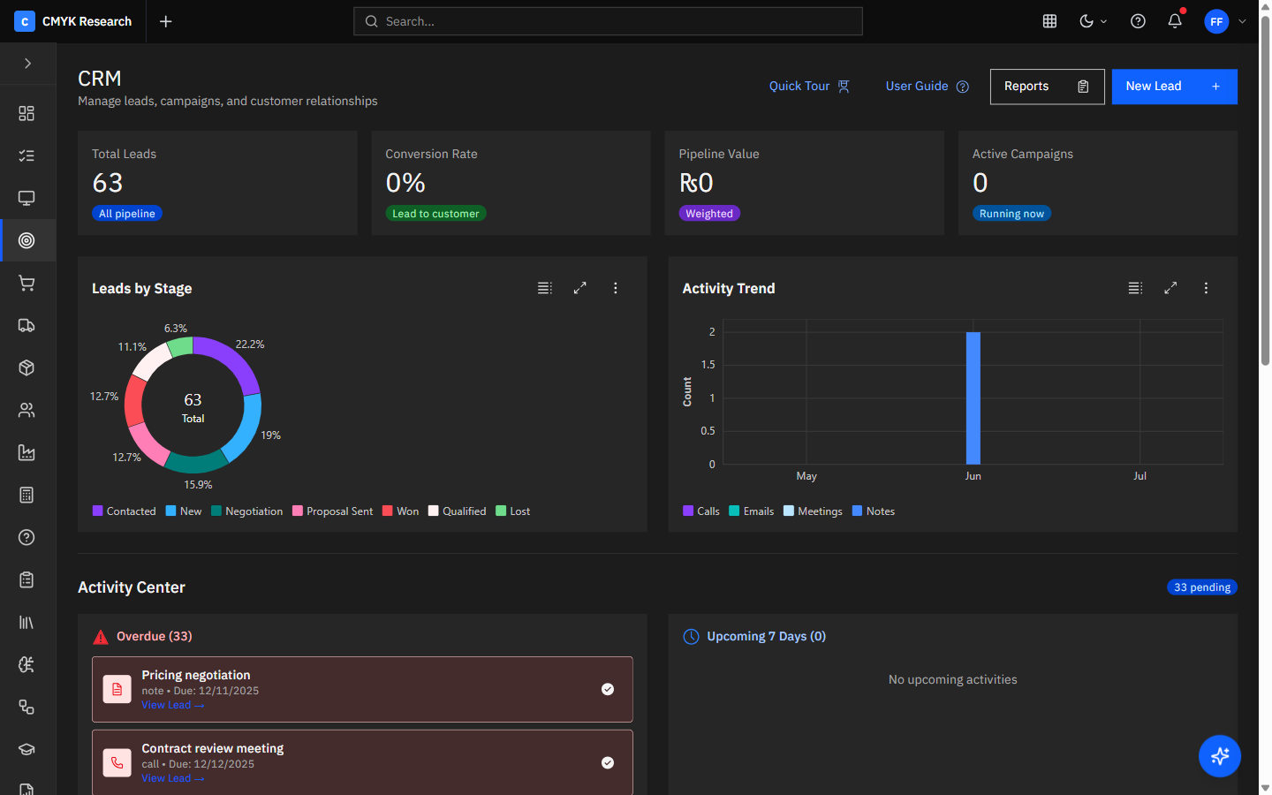Viewport: 1272px width, 795px height.
Task: View Lead for Pricing negotiation
Action: pos(173,705)
